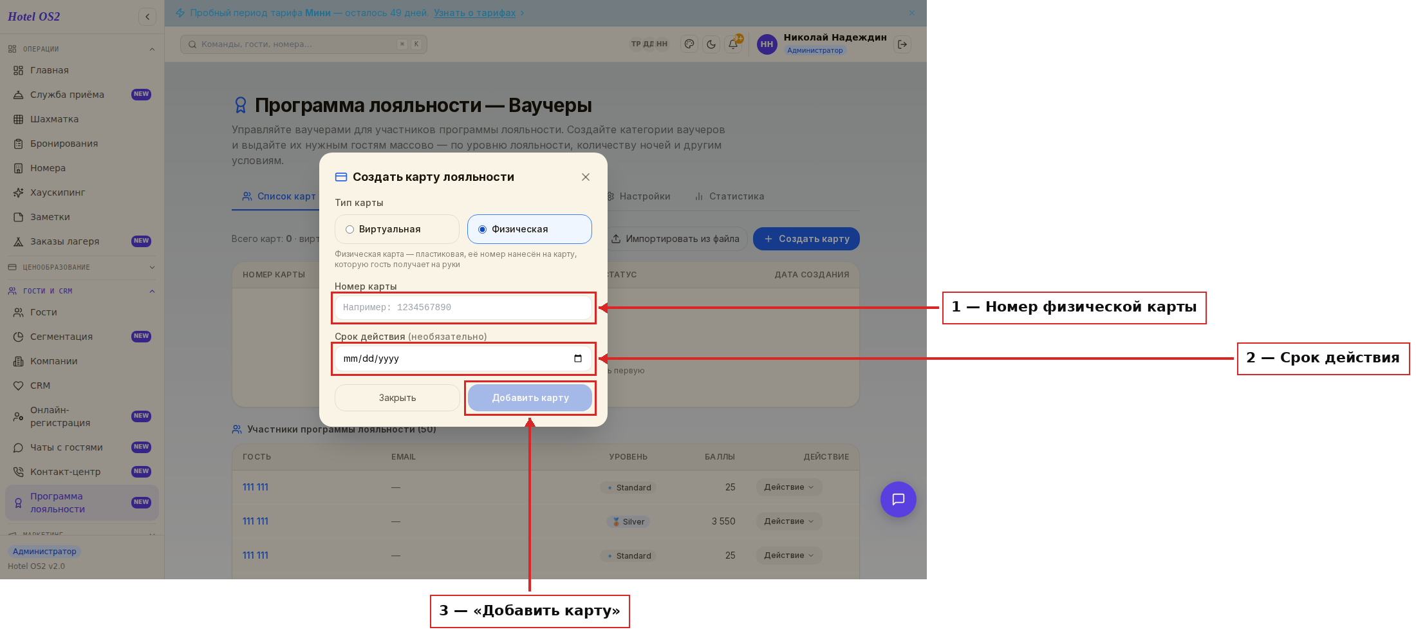1425x643 pixels.
Task: Click the Hotel OS2 logo
Action: (x=33, y=17)
